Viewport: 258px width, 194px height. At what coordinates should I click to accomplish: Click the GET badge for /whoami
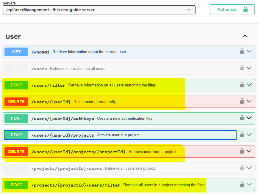[16, 52]
